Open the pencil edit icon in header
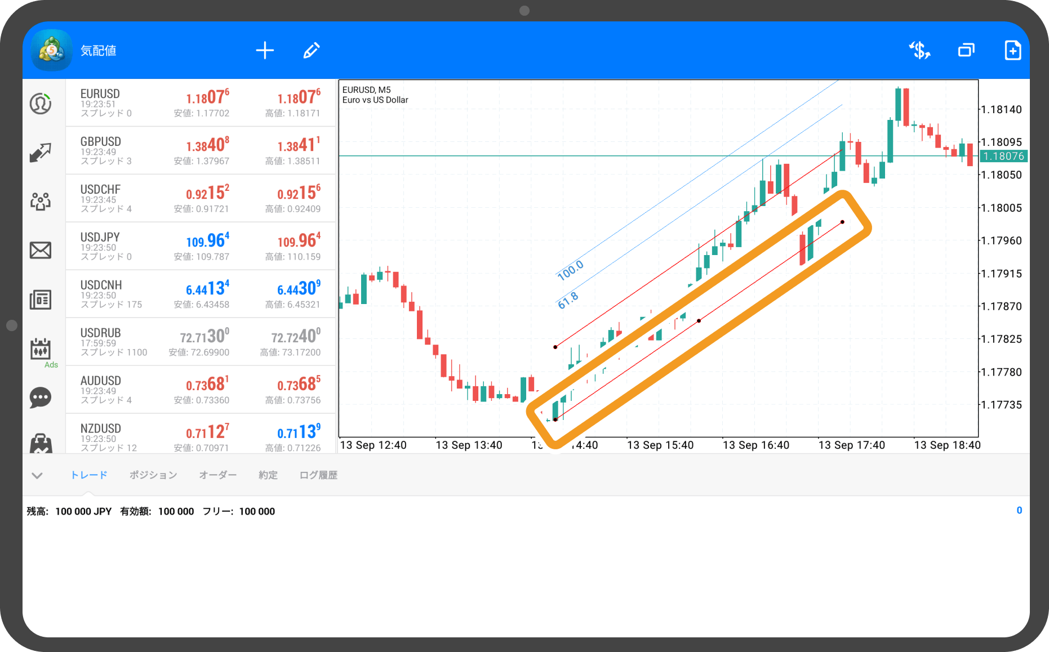 (x=312, y=51)
